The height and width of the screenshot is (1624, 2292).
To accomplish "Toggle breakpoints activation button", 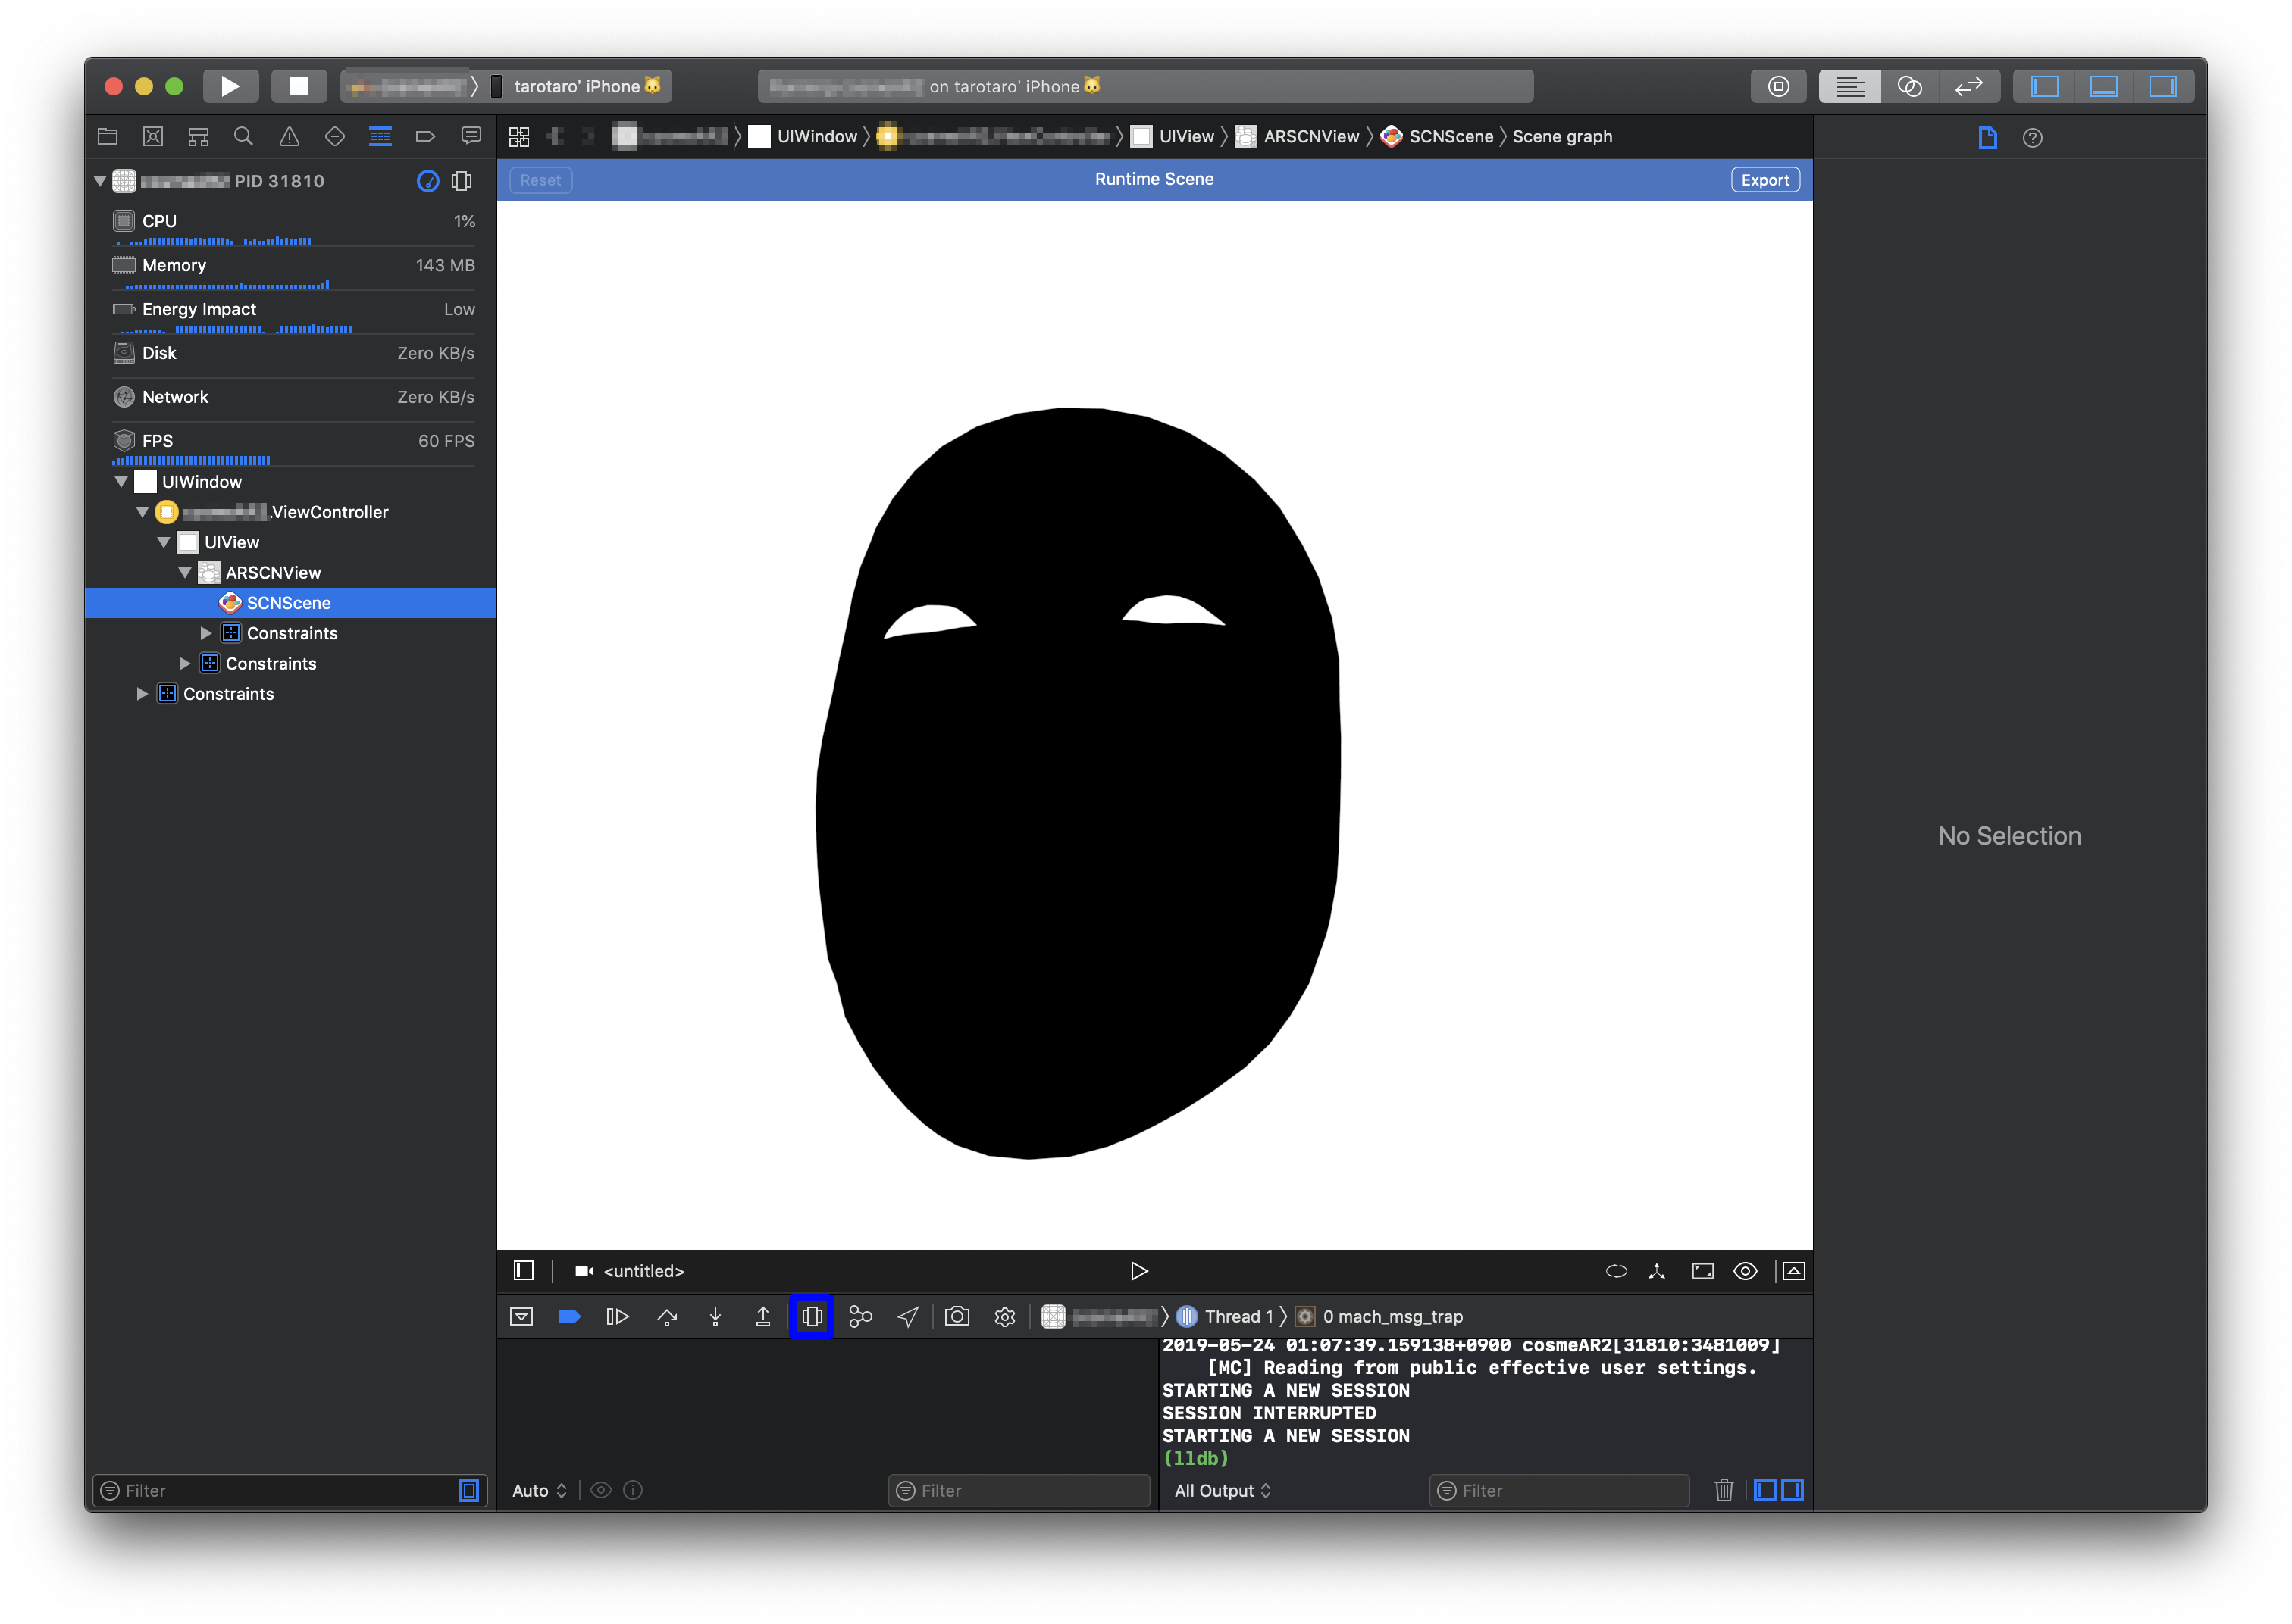I will point(569,1316).
